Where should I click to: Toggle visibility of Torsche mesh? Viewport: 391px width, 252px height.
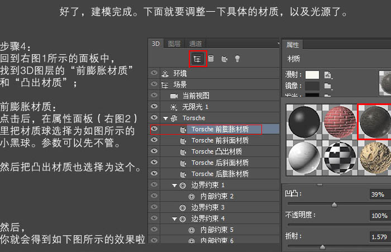154,117
